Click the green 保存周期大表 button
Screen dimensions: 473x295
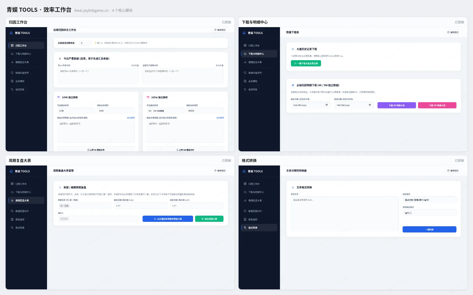(x=209, y=219)
